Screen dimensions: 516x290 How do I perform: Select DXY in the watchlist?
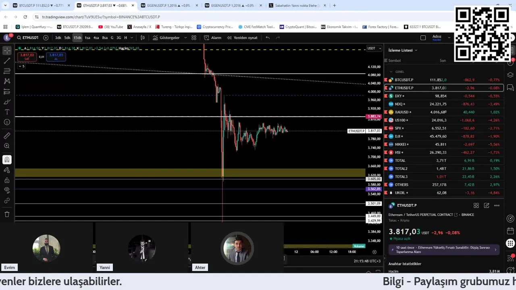pos(443,96)
